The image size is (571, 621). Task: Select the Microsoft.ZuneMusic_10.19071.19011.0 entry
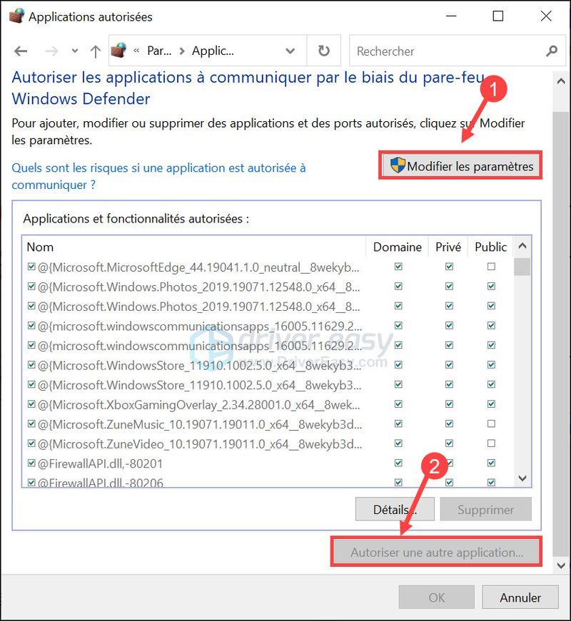200,424
